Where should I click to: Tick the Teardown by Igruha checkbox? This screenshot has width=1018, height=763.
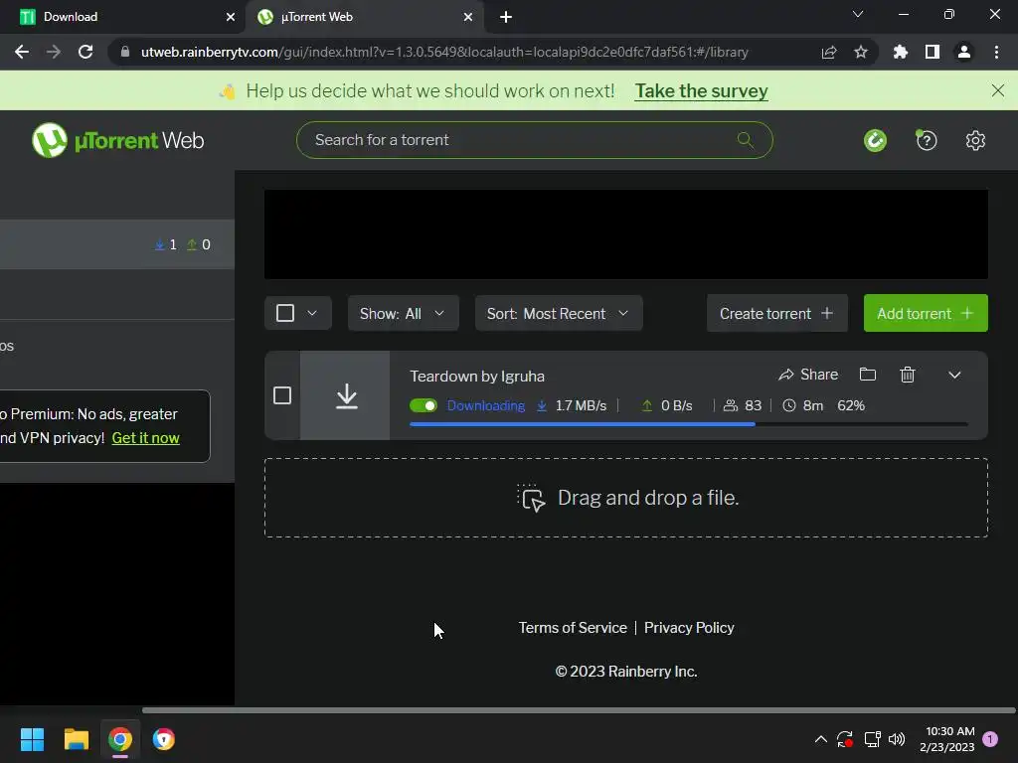282,395
